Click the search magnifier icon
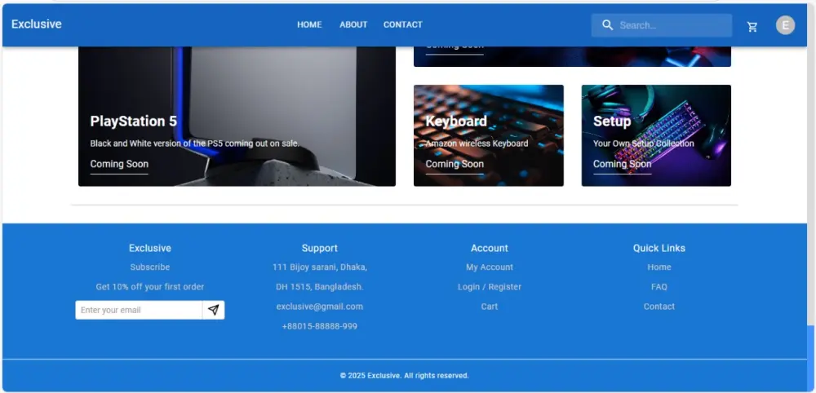The height and width of the screenshot is (393, 816). click(x=607, y=25)
